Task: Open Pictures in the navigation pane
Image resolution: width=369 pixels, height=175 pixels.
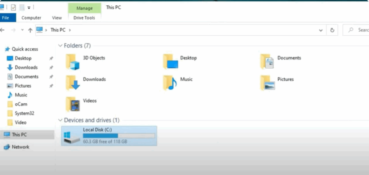Action: click(23, 86)
